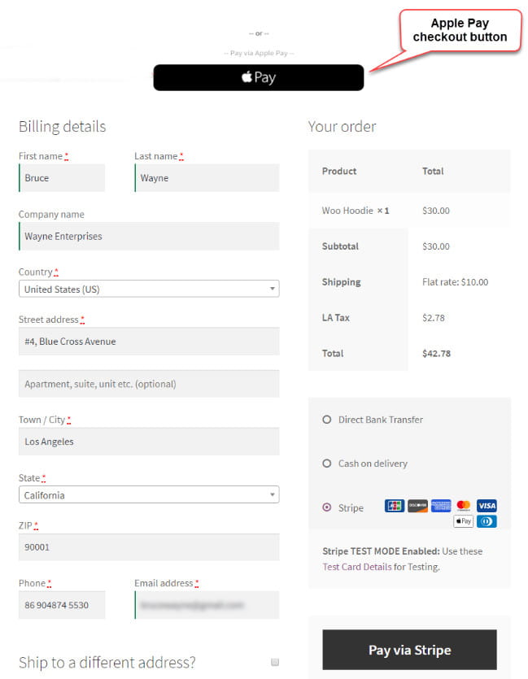Click the black Apple Pay checkout button
This screenshot has width=528, height=679.
tap(258, 78)
